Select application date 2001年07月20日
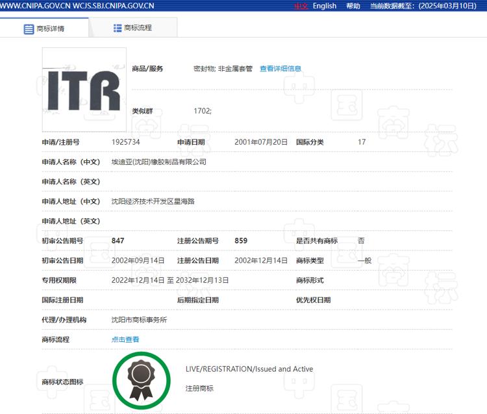 261,142
